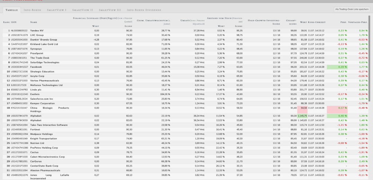Open the SmartView II tab
Image resolution: width=373 pixels, height=180 pixels.
[x=83, y=10]
